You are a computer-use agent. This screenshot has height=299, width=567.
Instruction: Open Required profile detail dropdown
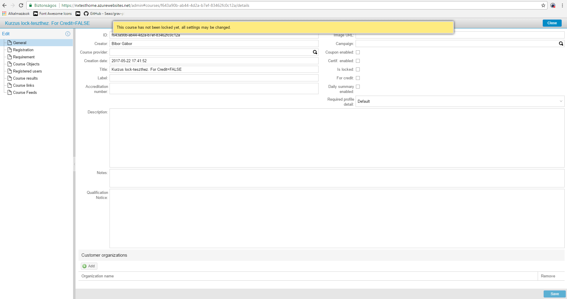click(460, 101)
